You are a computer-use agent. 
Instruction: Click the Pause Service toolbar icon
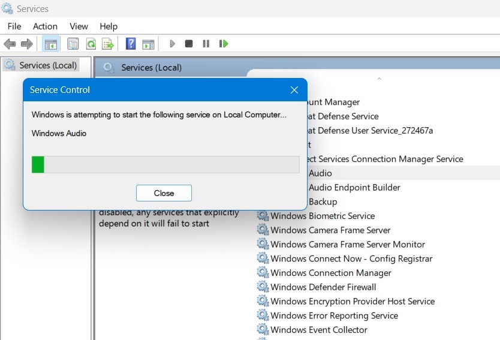pos(206,44)
